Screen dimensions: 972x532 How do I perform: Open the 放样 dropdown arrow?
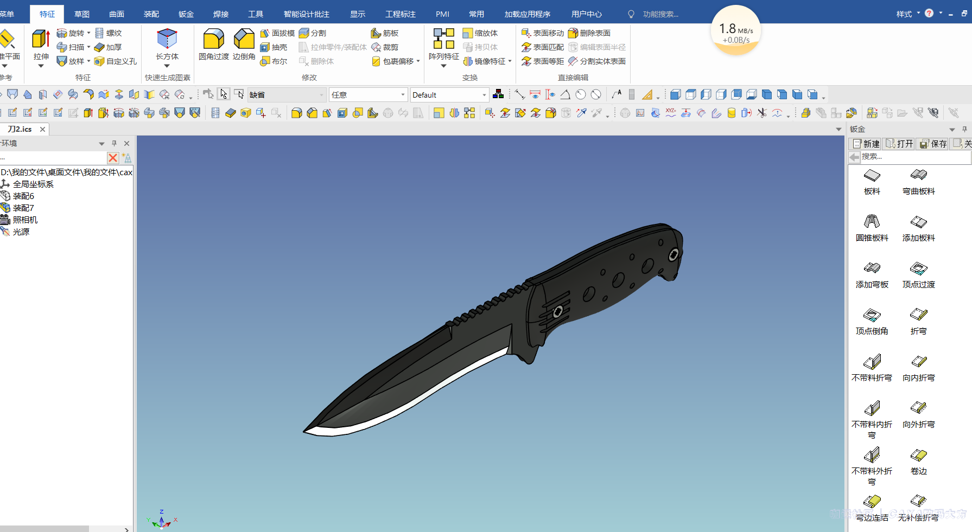(88, 61)
